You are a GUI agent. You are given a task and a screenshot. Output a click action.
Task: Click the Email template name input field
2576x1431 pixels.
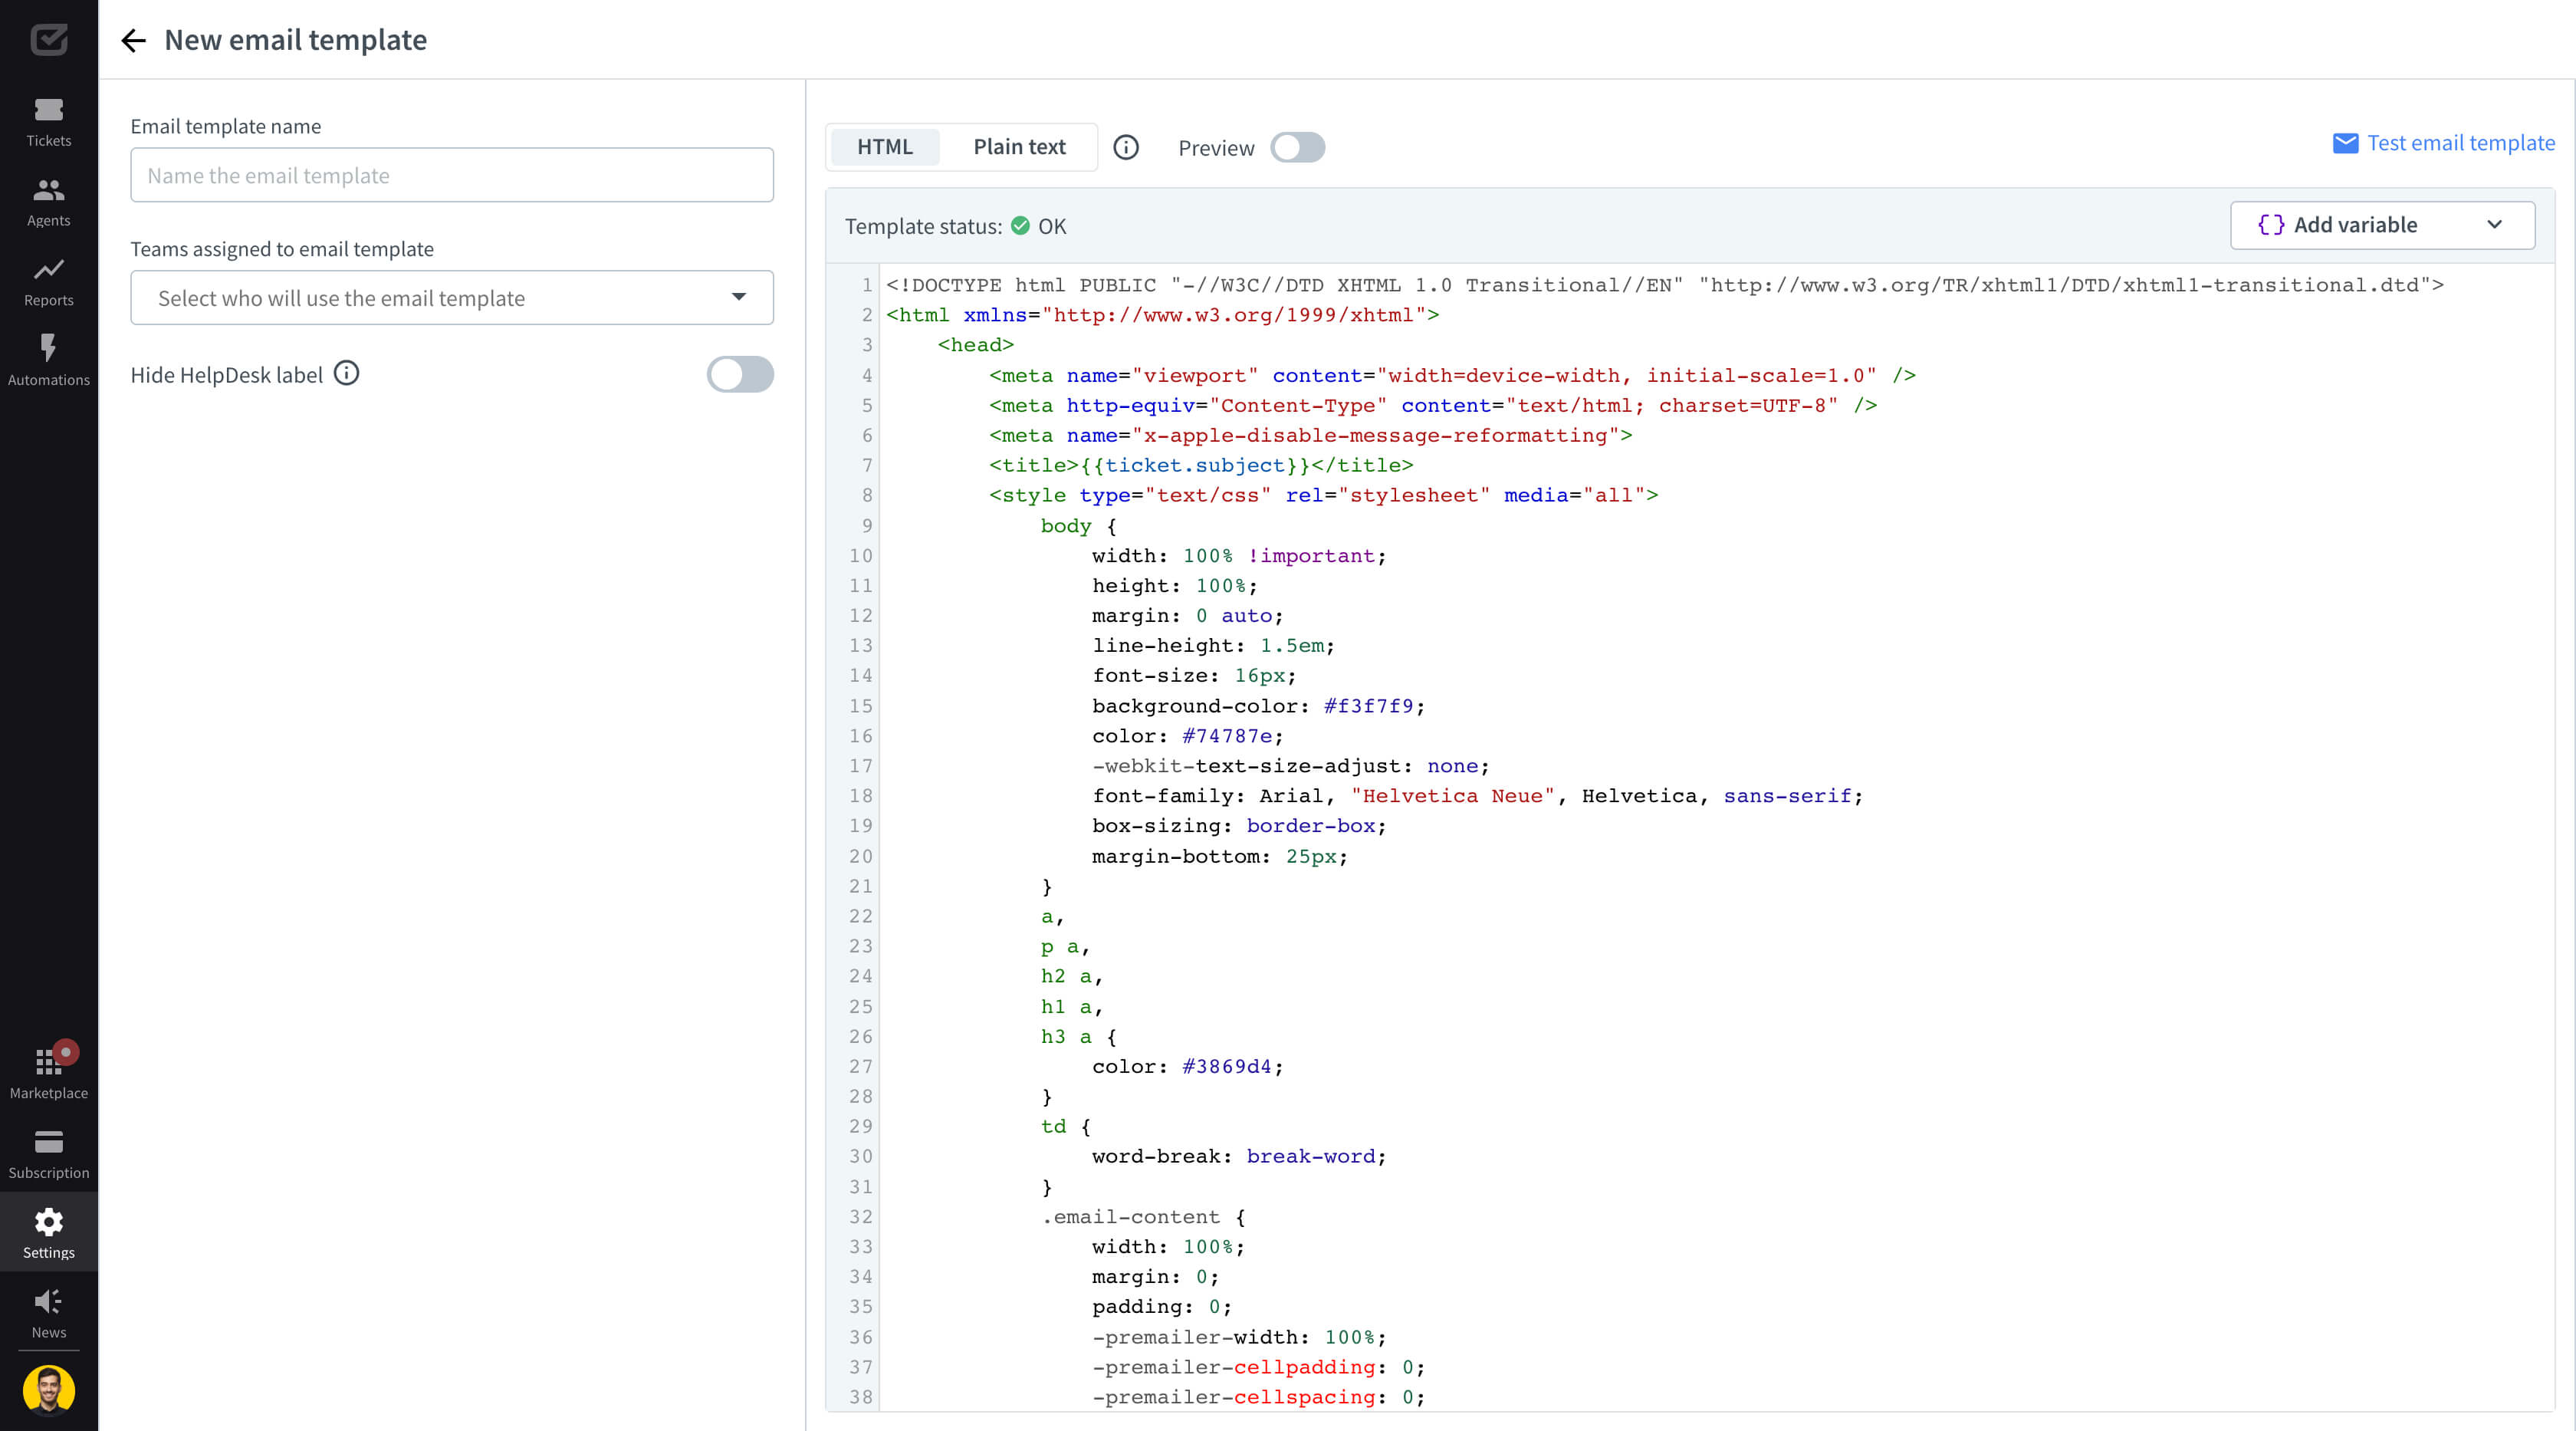(452, 175)
